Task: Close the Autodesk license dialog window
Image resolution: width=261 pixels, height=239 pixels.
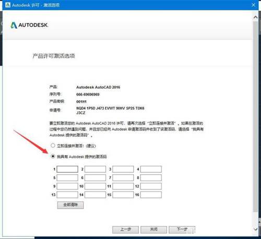Action: [x=253, y=5]
